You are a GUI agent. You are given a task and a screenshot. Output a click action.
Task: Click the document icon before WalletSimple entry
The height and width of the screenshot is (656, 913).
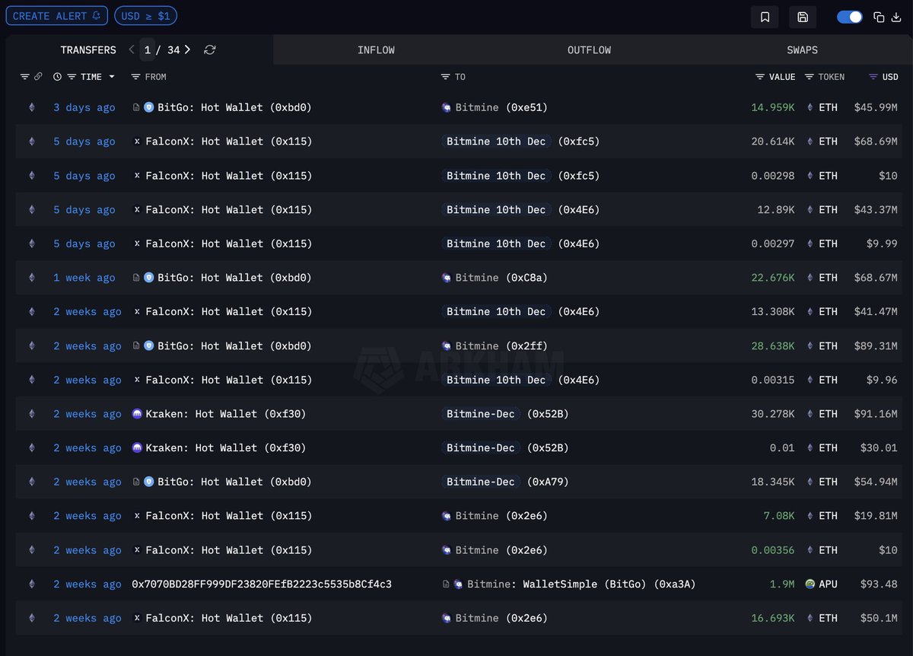click(447, 584)
